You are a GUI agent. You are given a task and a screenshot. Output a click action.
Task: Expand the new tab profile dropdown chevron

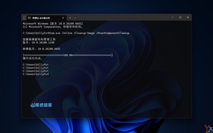coord(75,18)
